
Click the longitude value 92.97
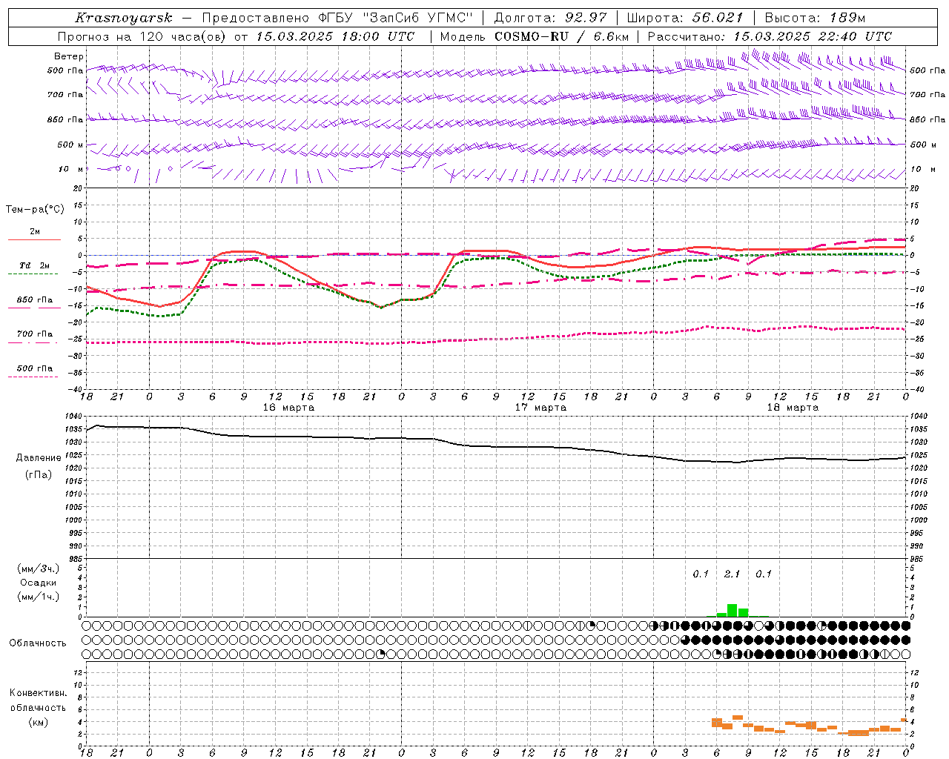click(585, 18)
